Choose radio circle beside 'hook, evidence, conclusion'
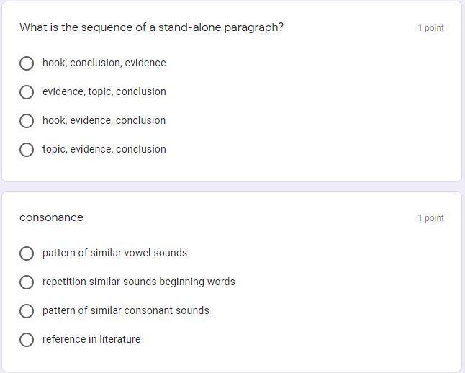This screenshot has width=465, height=373. (27, 121)
